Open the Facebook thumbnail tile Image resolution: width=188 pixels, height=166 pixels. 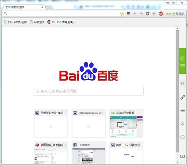pos(88,153)
